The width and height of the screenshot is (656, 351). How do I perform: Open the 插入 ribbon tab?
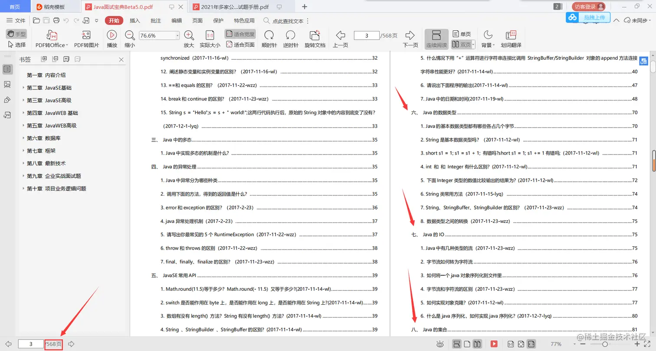point(135,20)
